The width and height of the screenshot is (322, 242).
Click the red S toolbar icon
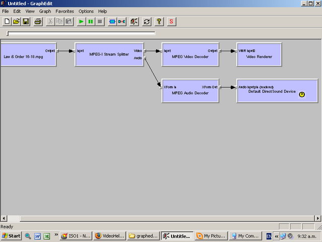[x=171, y=21]
